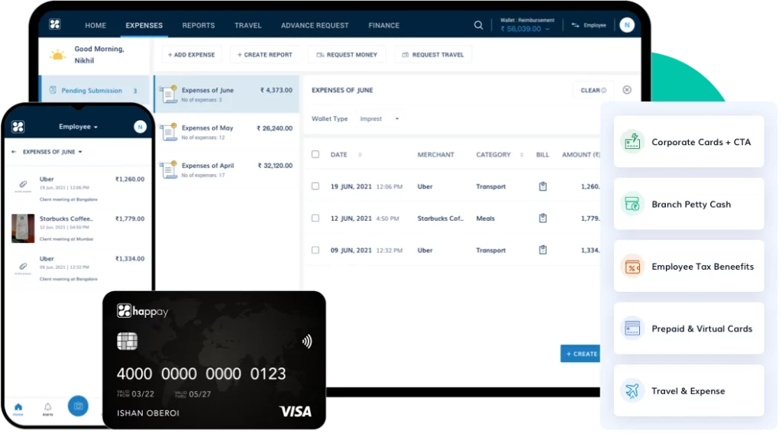
Task: Click the report icon for Expenses of April
Action: click(169, 170)
